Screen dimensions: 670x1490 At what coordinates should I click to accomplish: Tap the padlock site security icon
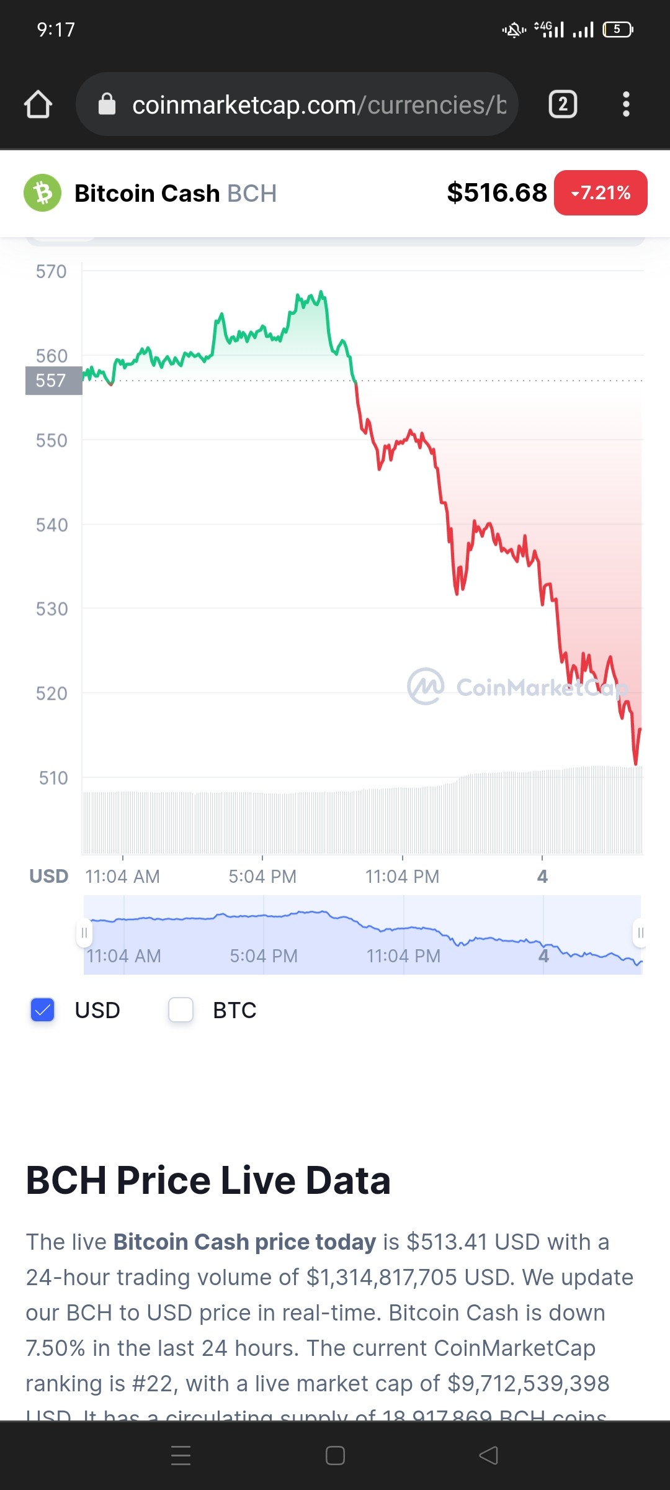(x=107, y=104)
